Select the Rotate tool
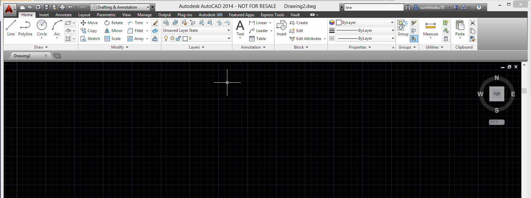The width and height of the screenshot is (531, 198). (x=114, y=23)
